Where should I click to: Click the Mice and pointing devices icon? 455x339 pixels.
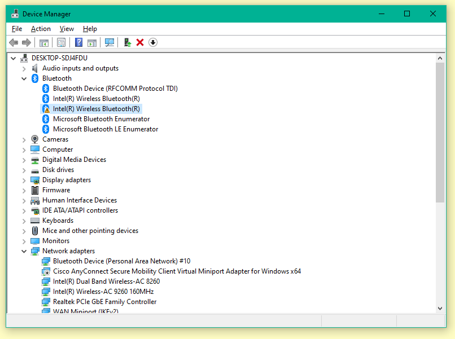[x=35, y=231]
